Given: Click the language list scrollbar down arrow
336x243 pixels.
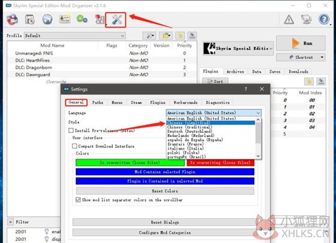Looking at the screenshot, I should (x=258, y=156).
